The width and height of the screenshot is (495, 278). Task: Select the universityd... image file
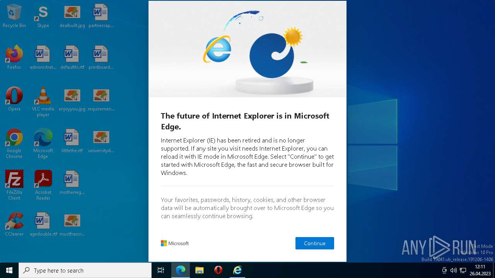point(101,141)
